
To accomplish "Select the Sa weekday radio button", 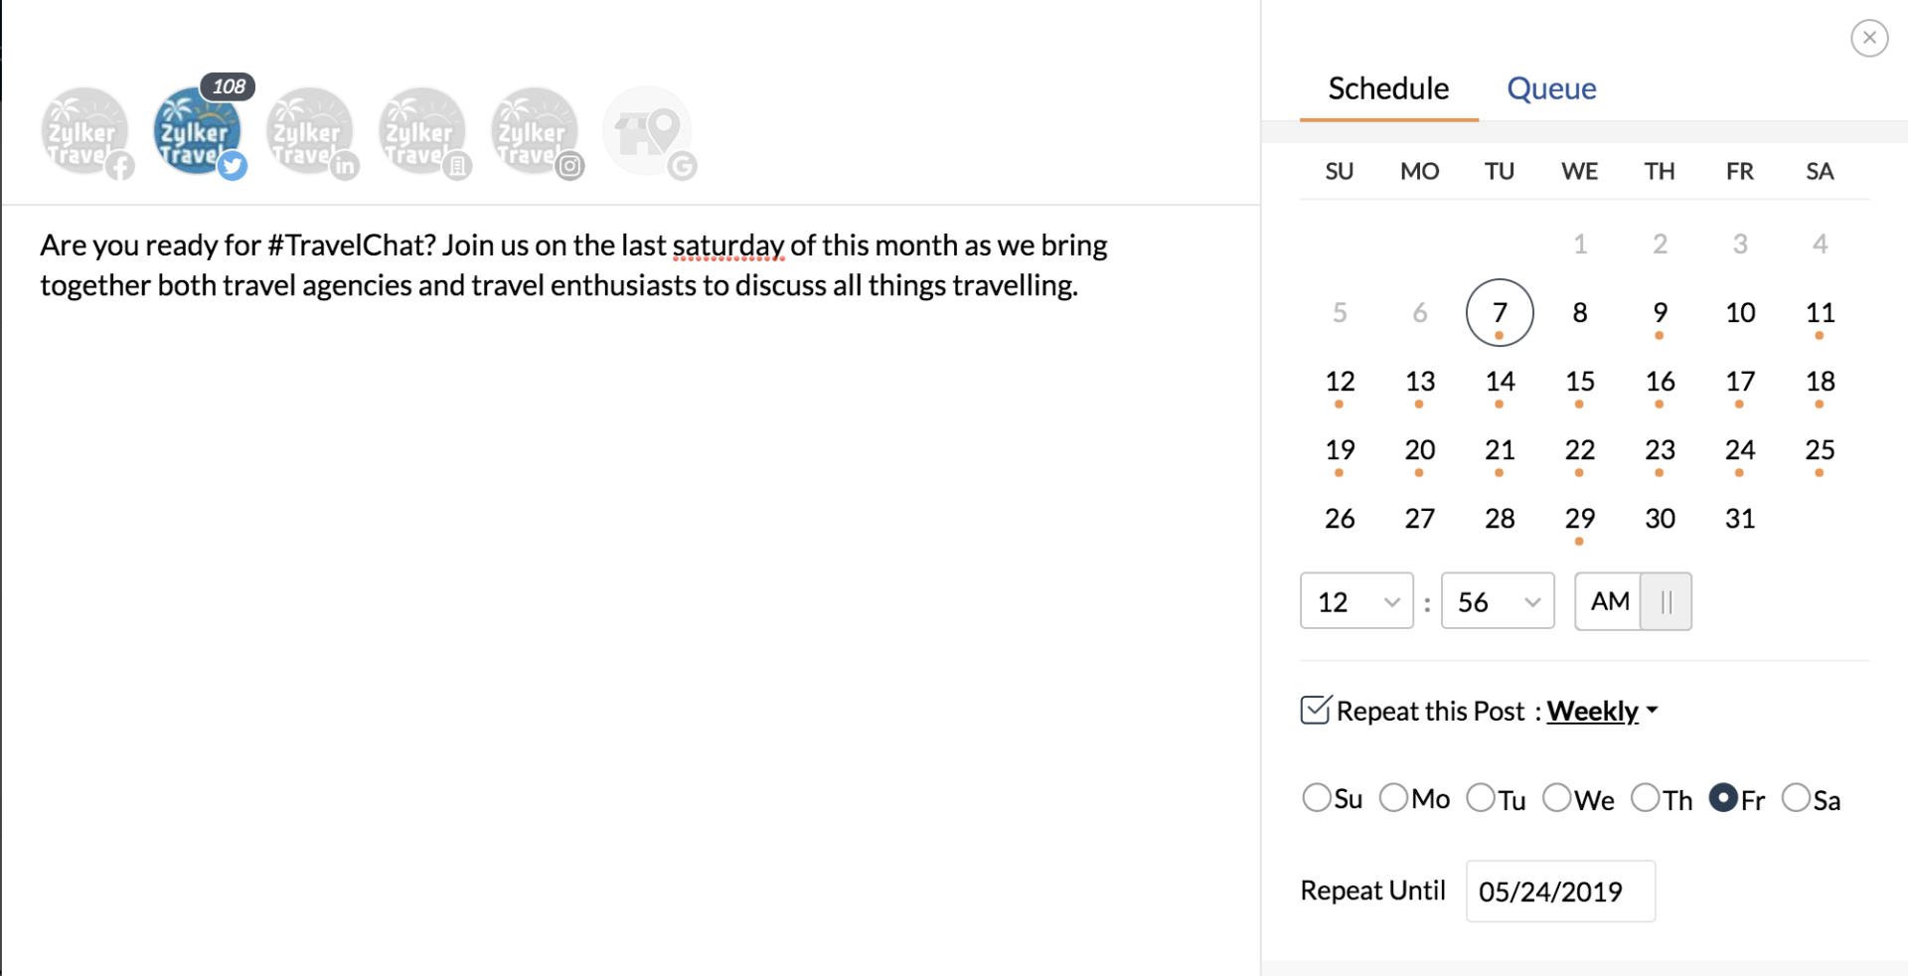I will point(1796,798).
